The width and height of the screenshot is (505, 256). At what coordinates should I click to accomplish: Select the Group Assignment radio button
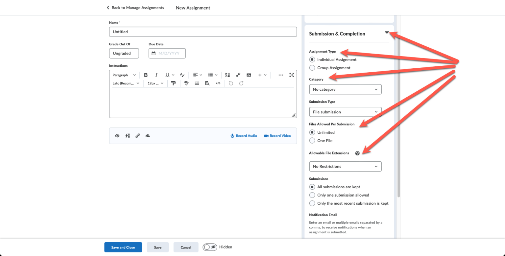pos(312,68)
